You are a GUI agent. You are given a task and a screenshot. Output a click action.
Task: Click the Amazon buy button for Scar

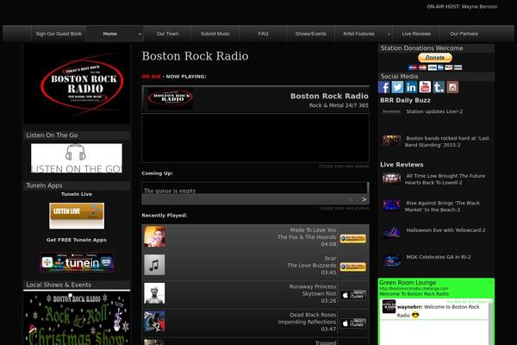352,267
